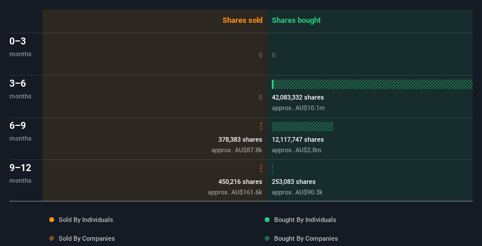Click the 6–9 months row label
This screenshot has width=482, height=246.
click(x=21, y=131)
